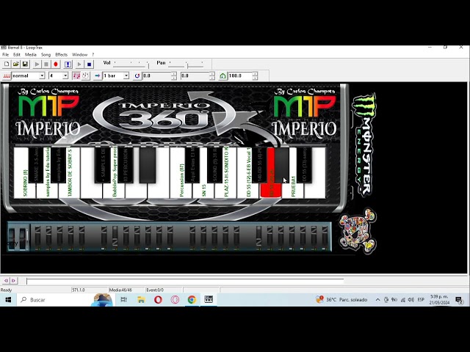
Task: Click the red quantize lines icon
Action: (76, 76)
